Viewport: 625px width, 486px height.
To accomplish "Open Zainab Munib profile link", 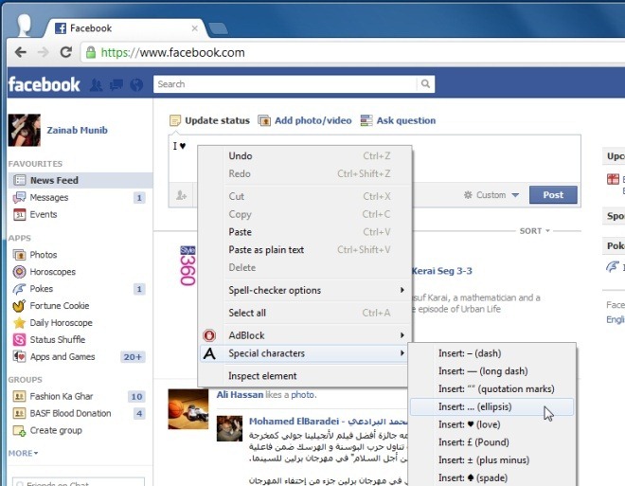I will coord(77,131).
